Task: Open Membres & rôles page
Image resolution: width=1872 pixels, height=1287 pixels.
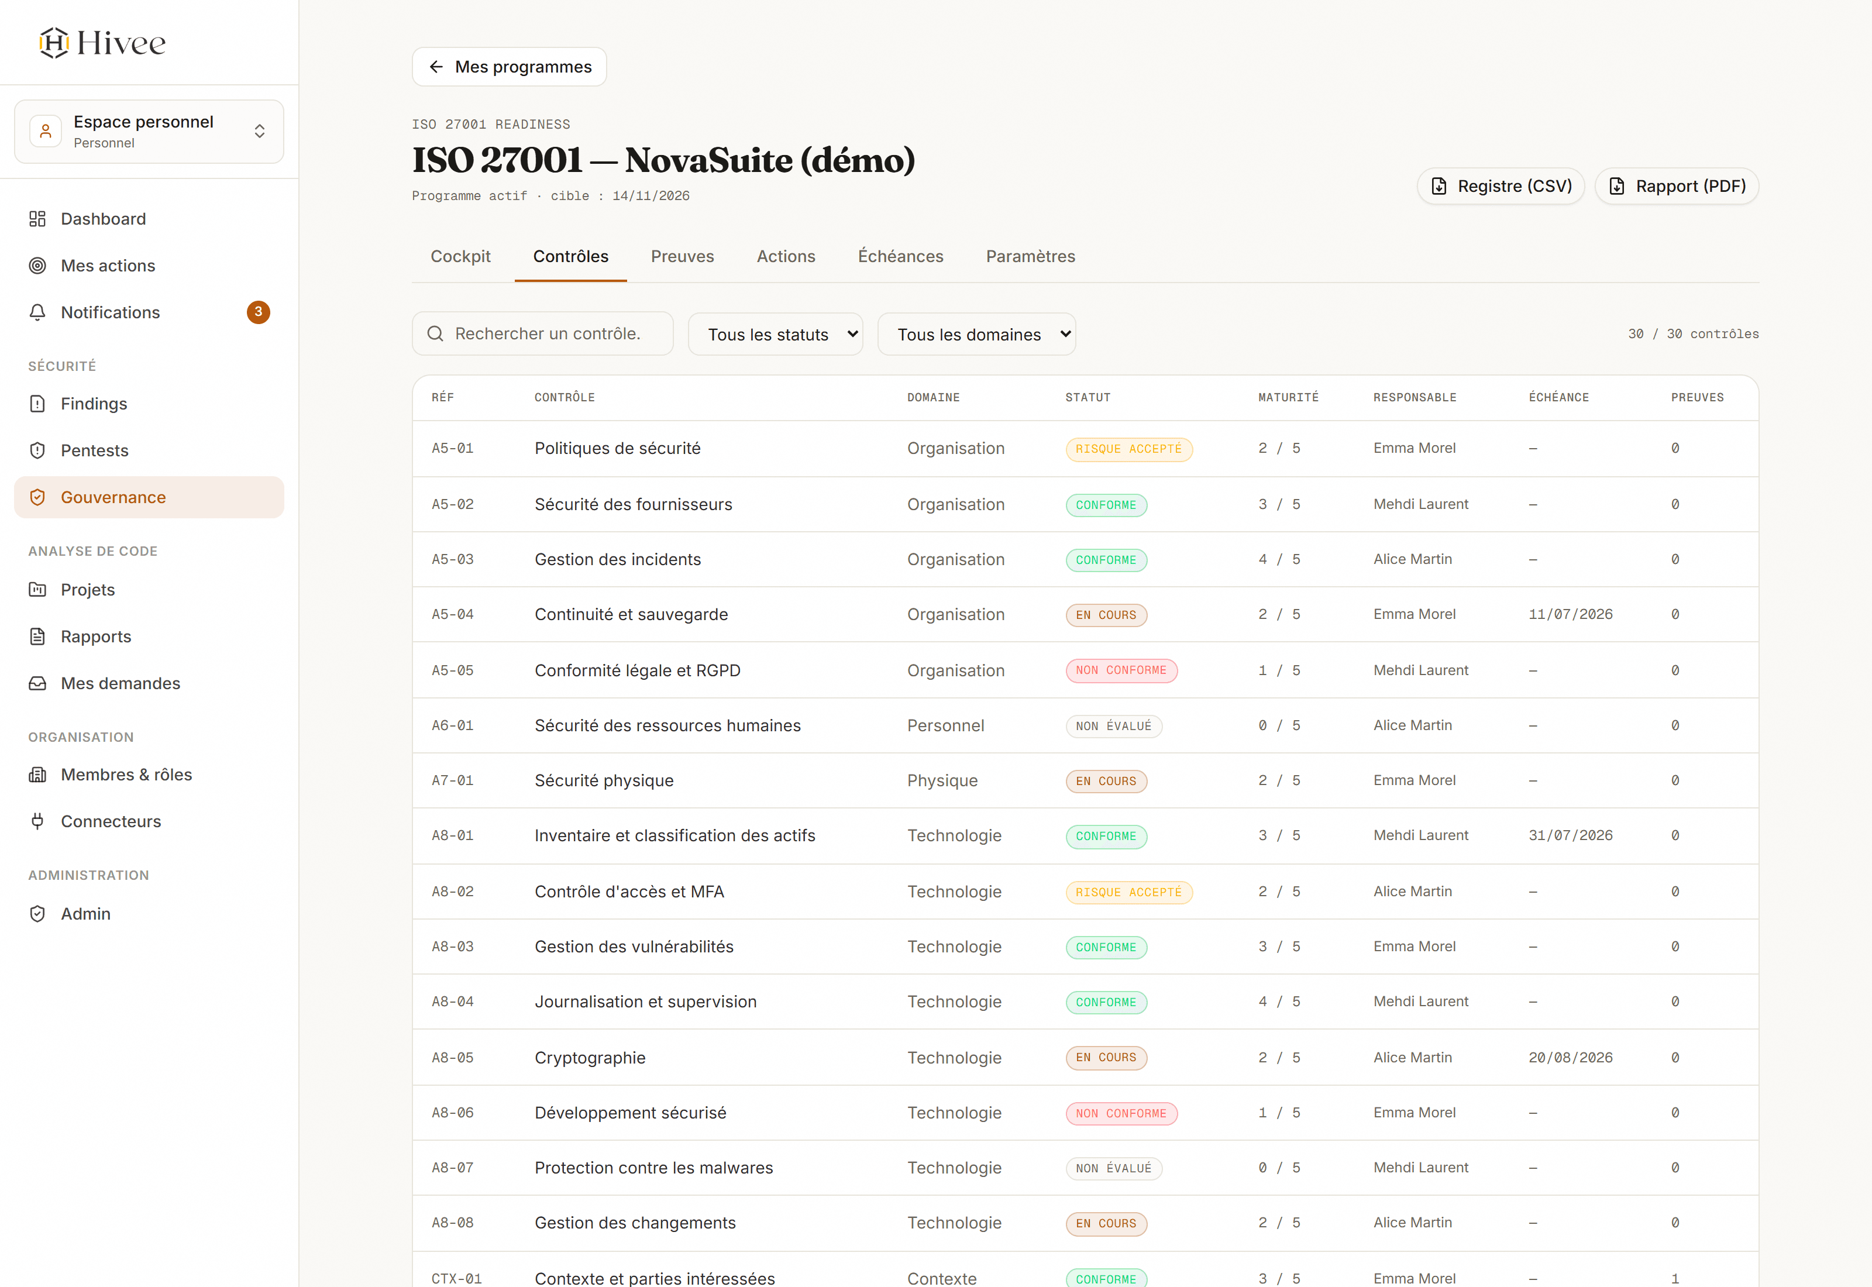Action: [149, 774]
